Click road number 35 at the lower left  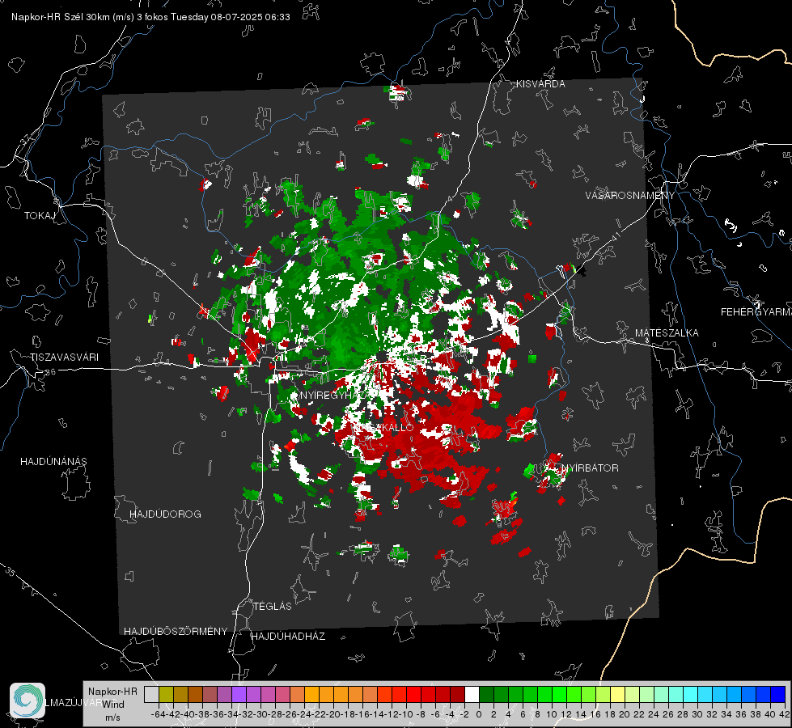tap(11, 572)
